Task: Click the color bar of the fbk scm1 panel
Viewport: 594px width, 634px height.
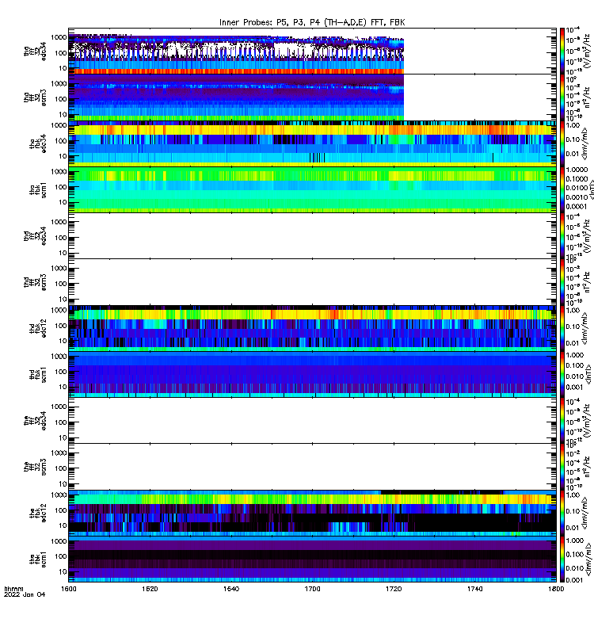Action: [562, 560]
